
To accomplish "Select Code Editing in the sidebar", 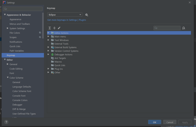I will tap(16, 69).
